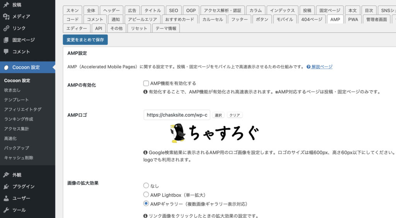Open アクセス集計 in the sidebar
Screen dimensions: 396x218
click(x=16, y=129)
